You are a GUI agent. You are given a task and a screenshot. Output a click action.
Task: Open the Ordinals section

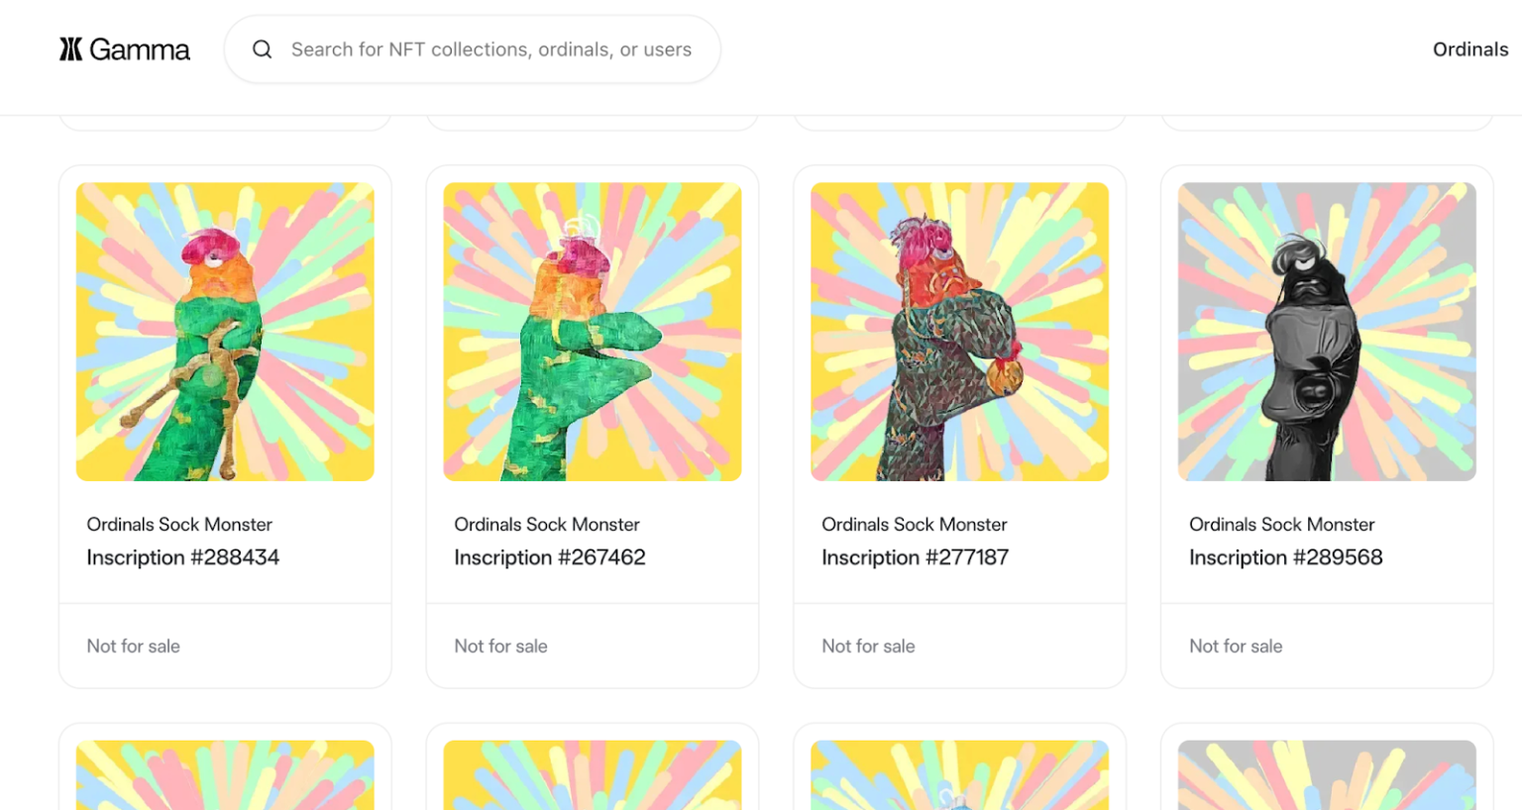[x=1469, y=49]
